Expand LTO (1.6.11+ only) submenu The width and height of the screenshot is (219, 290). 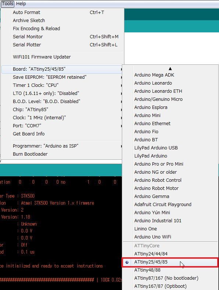(62, 93)
